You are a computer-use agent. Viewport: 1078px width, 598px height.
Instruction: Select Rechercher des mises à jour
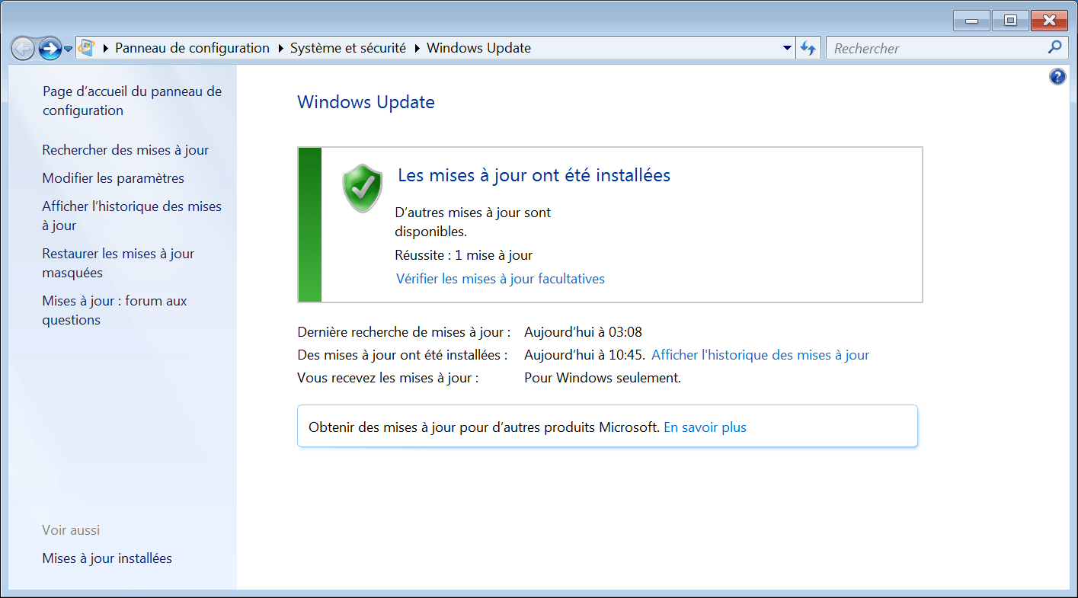point(126,150)
